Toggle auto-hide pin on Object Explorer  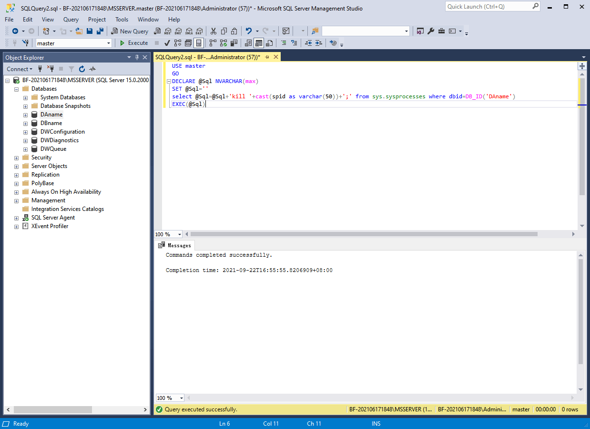pyautogui.click(x=137, y=57)
